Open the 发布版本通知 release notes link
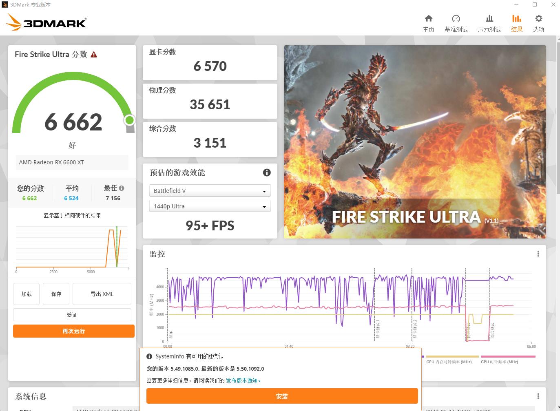This screenshot has height=411, width=560. point(242,380)
